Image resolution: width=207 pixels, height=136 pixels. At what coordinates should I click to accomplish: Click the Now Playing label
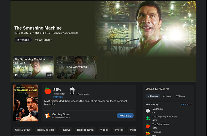(x=152, y=105)
